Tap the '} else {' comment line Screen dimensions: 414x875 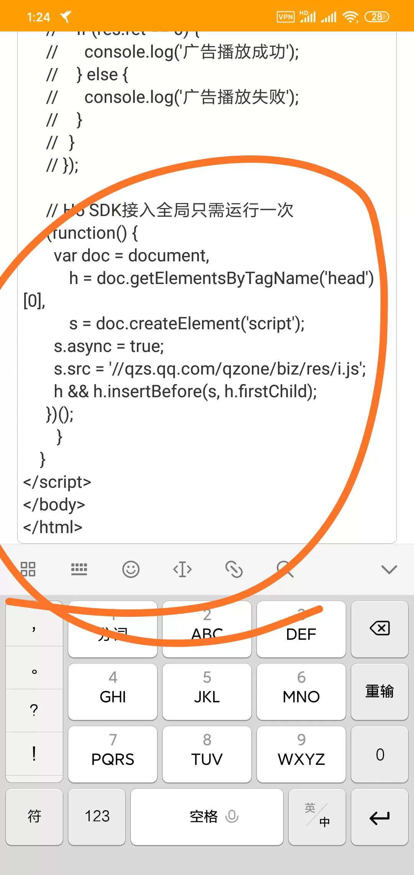coord(87,75)
